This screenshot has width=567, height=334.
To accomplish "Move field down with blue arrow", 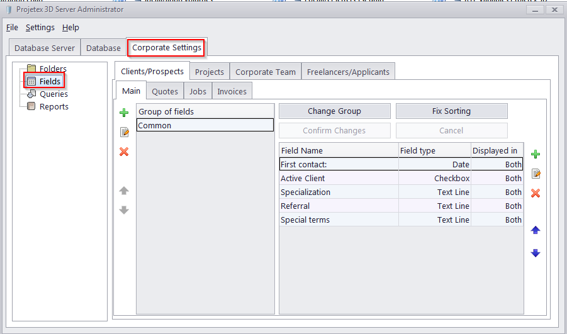I will point(536,253).
